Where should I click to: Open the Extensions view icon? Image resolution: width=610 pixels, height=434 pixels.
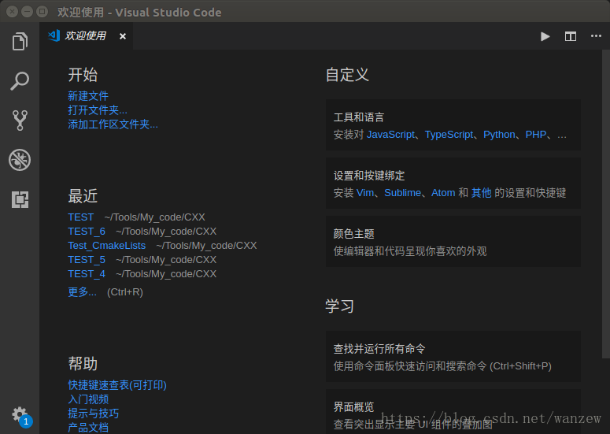point(20,199)
